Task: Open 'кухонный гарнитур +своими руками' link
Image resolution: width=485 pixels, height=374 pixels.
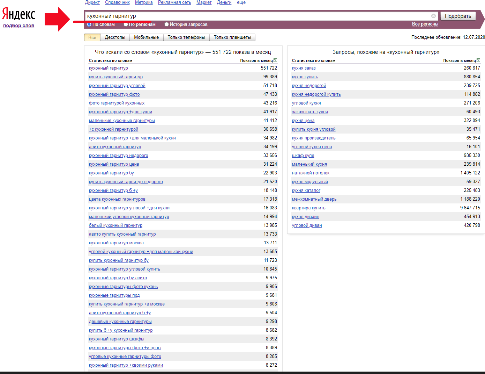Action: [126, 365]
